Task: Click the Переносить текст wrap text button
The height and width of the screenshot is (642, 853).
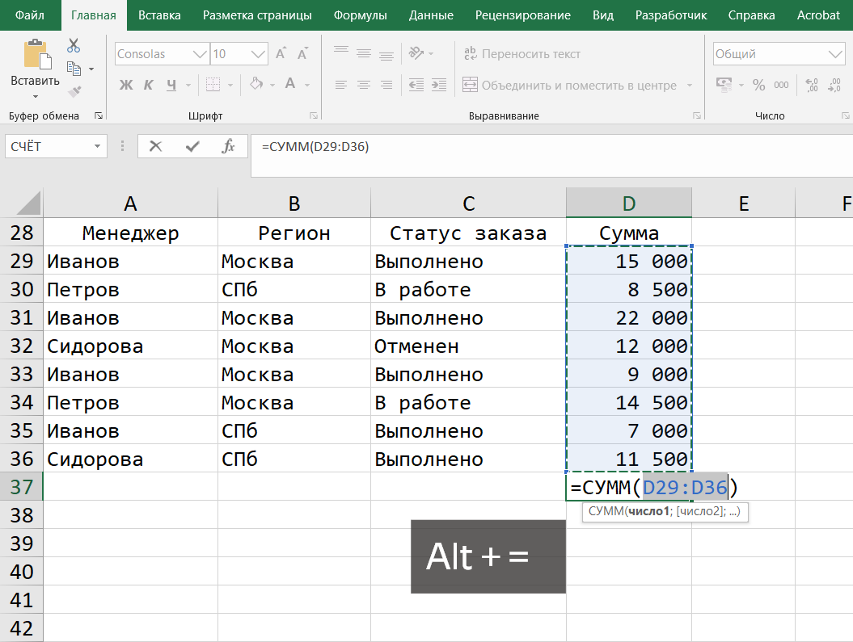Action: point(522,54)
